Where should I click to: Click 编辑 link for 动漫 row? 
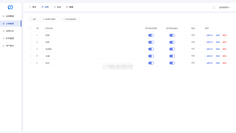[218, 56]
